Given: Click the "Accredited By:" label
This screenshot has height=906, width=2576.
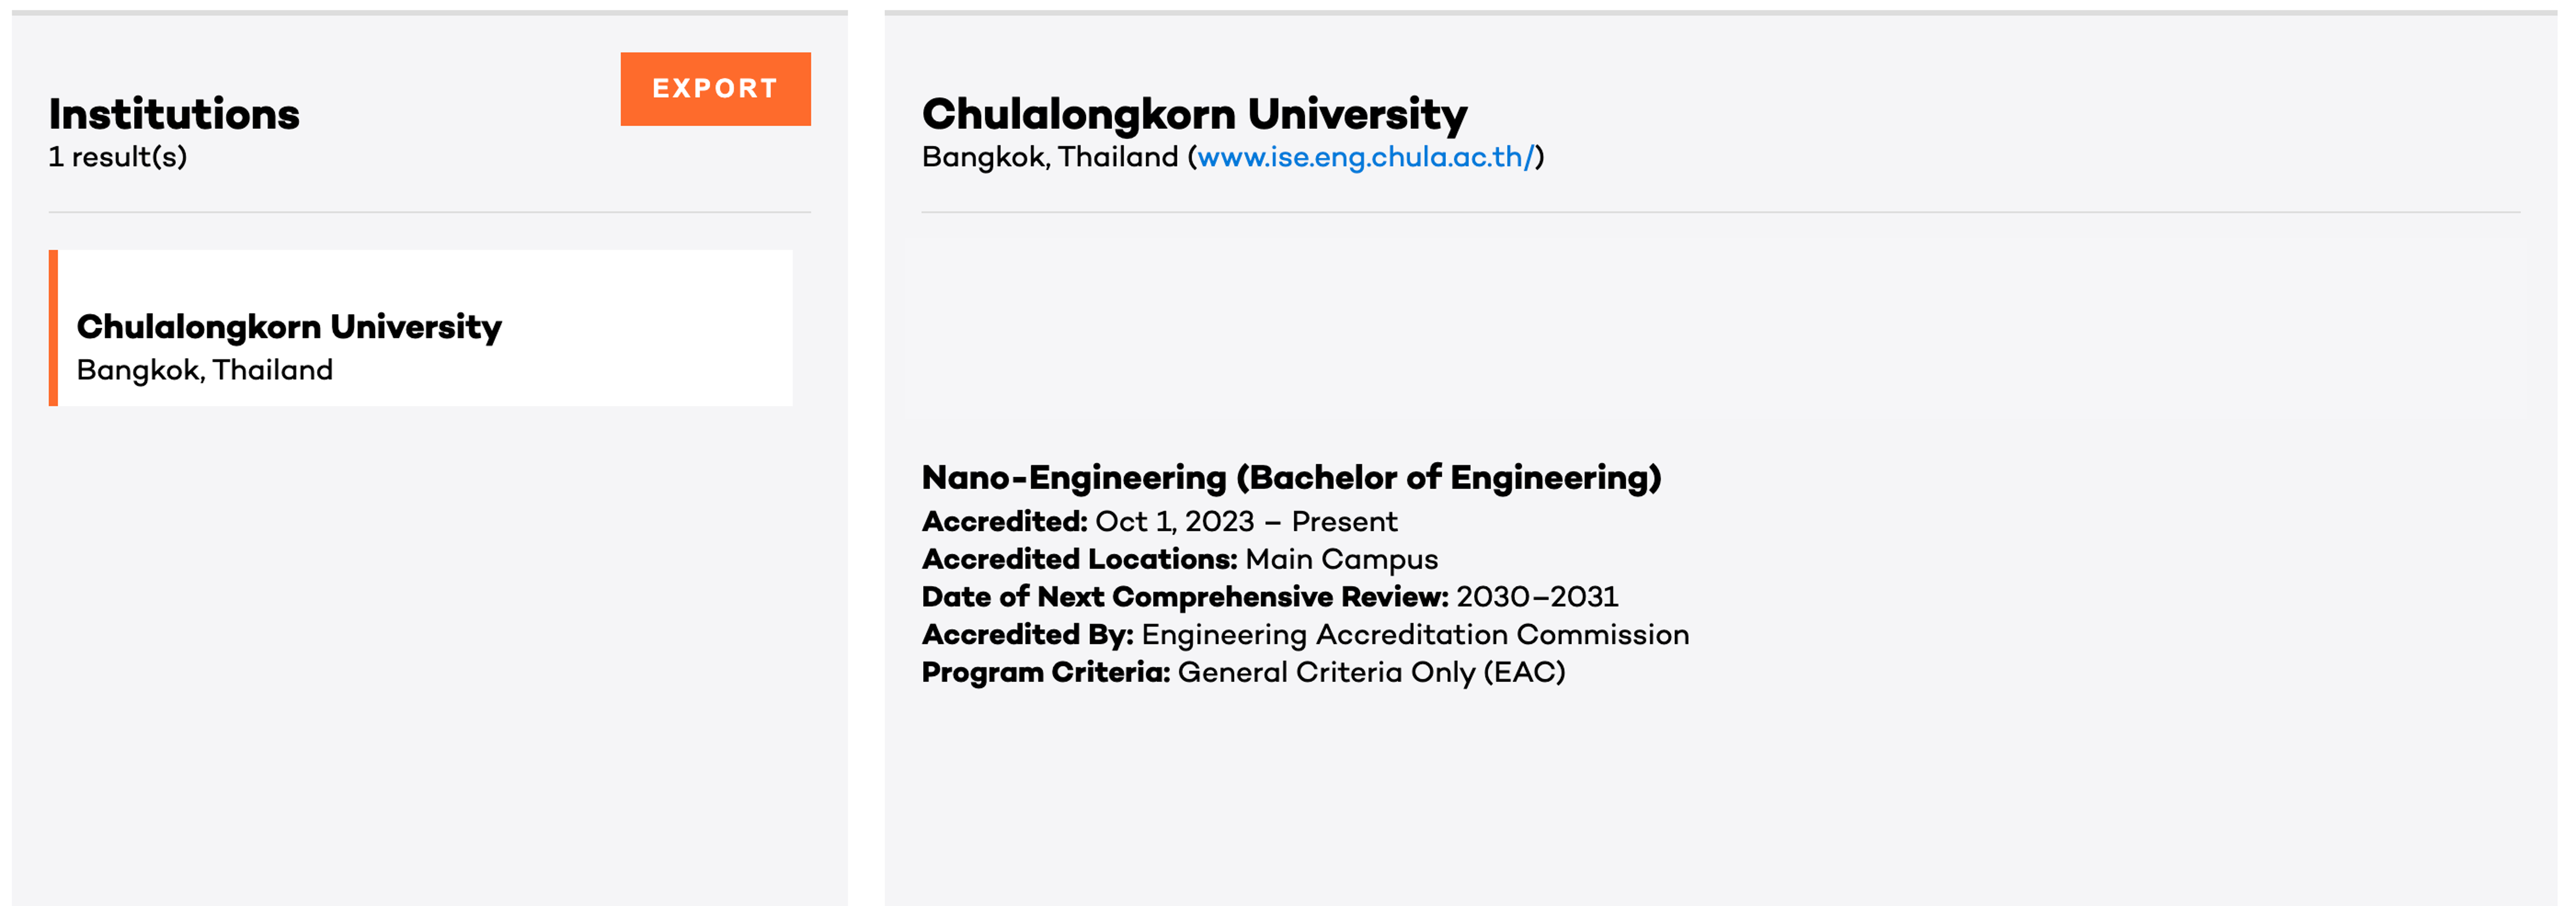Looking at the screenshot, I should click(x=1027, y=634).
